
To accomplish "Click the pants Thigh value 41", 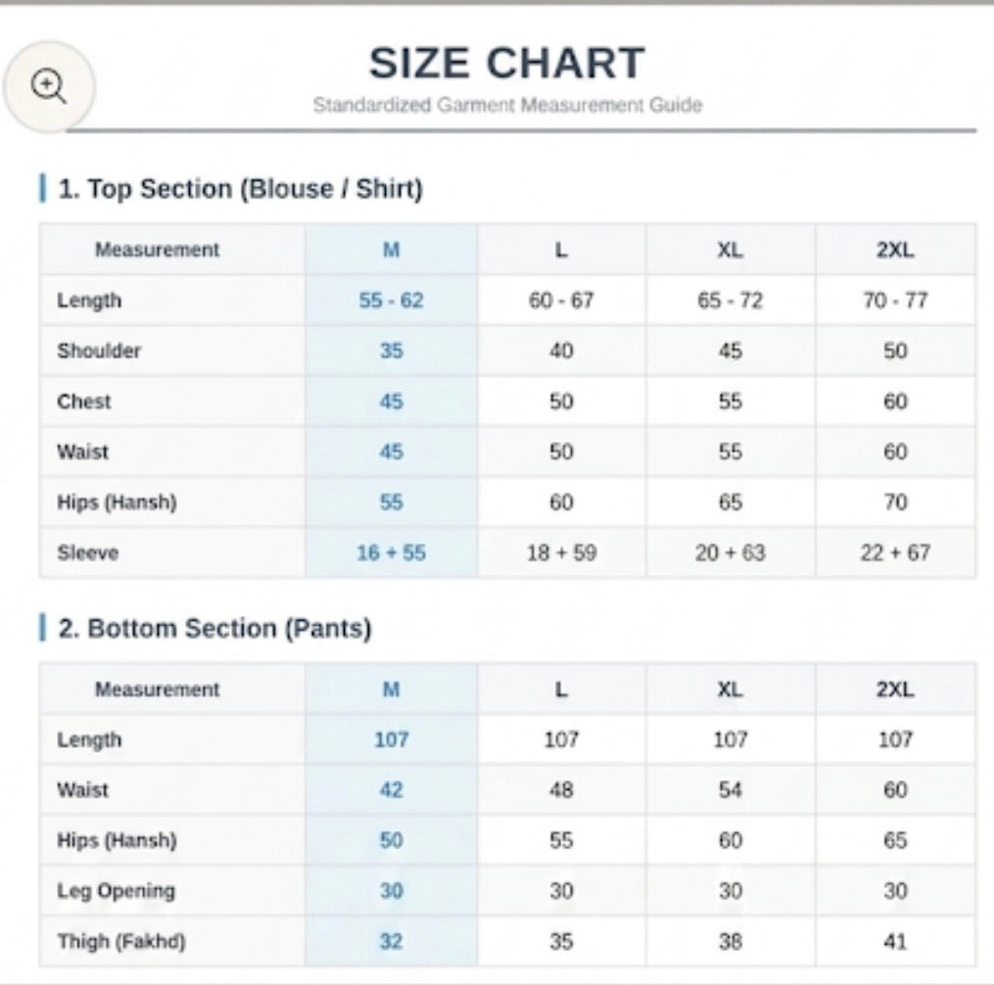I will coord(895,941).
